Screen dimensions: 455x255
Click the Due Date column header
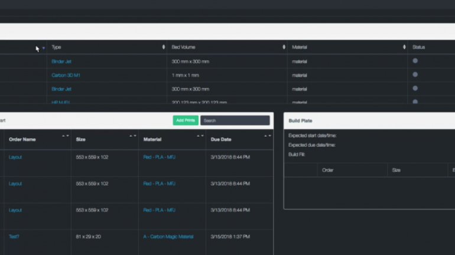point(221,140)
